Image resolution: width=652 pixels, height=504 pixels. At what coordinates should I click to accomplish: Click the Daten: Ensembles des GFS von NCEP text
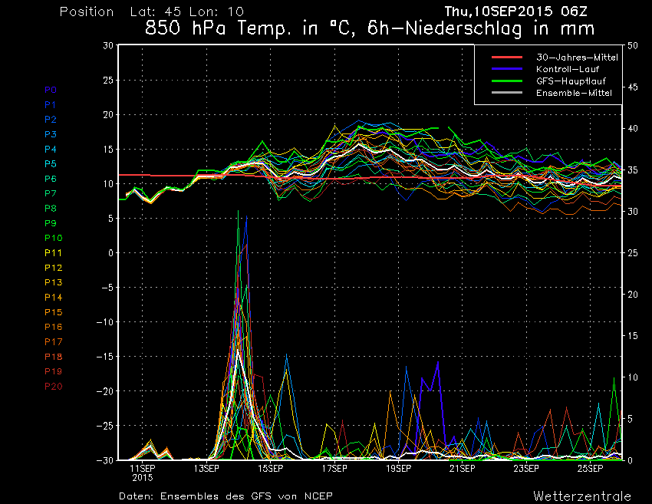tap(226, 496)
